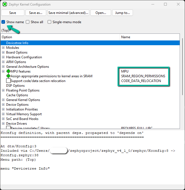
Task: Expand the Hardware Configuration node
Action: [x=3, y=57]
